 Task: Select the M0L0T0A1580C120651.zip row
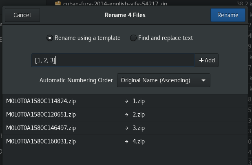point(41,114)
